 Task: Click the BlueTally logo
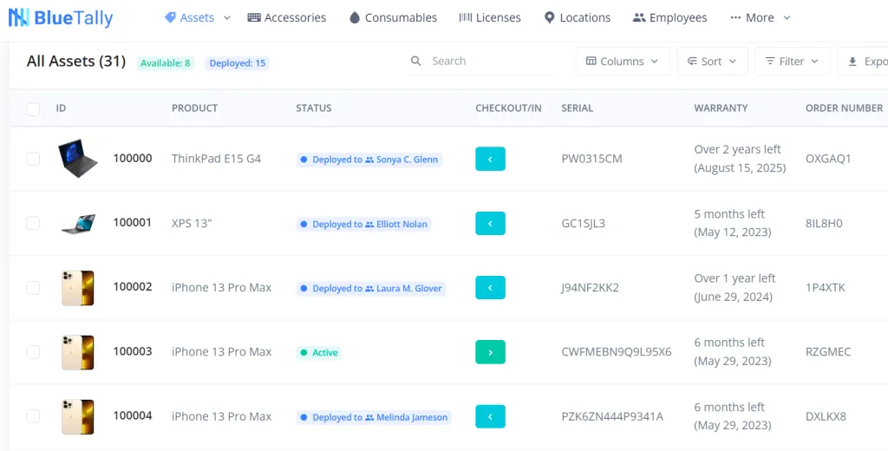point(61,17)
